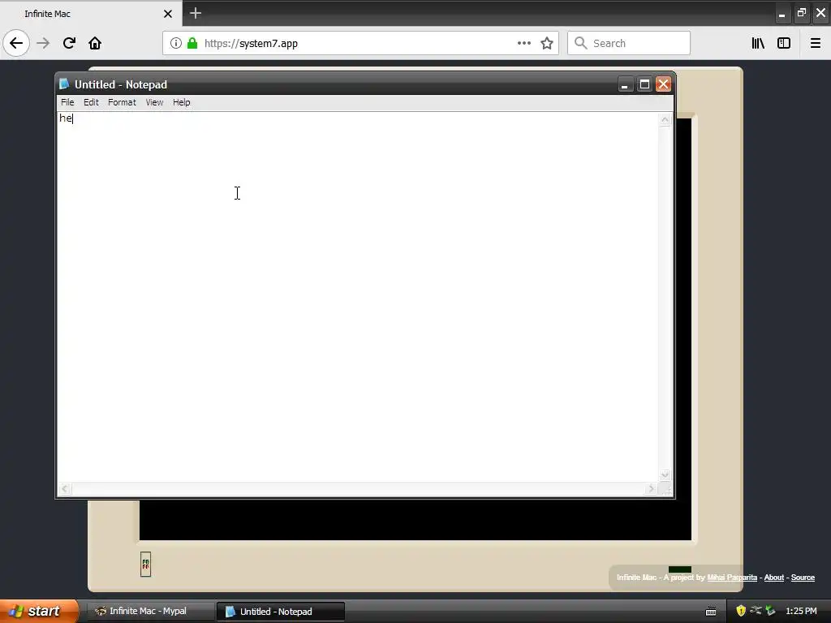
Task: Click the 1:25 PM system clock
Action: coord(801,611)
